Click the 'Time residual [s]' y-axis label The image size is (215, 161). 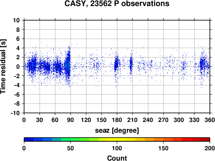(x=3, y=67)
